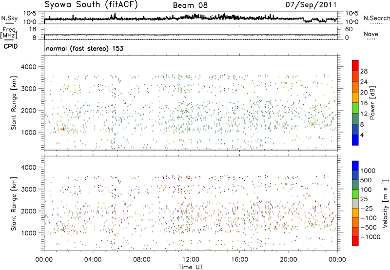Click the '1000' label on velocity panel axis

[28, 233]
